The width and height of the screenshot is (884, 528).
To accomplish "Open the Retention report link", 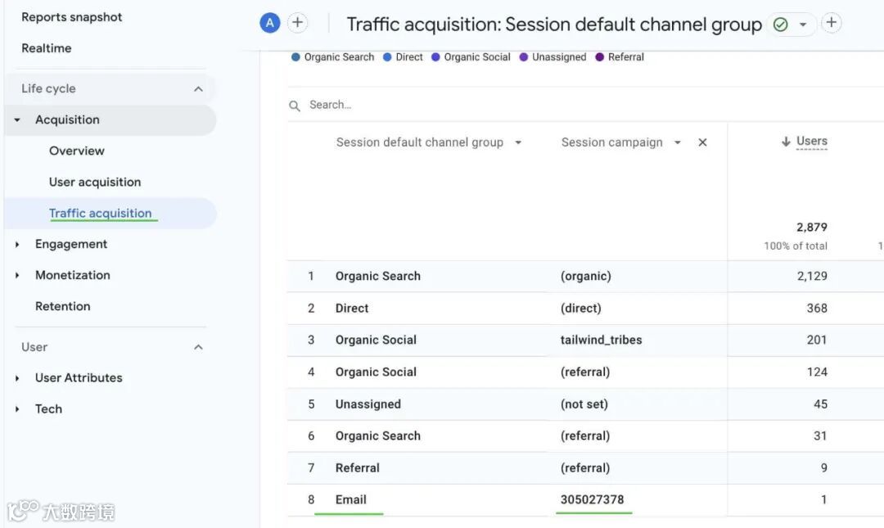I will 63,306.
